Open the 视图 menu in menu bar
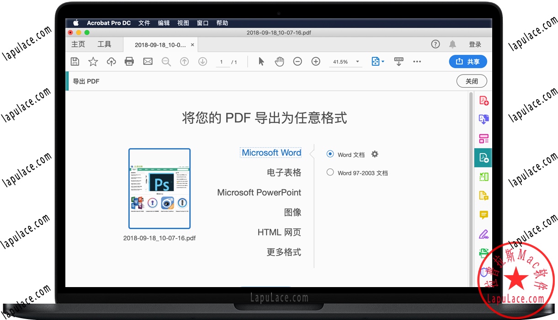The height and width of the screenshot is (320, 558). click(183, 23)
